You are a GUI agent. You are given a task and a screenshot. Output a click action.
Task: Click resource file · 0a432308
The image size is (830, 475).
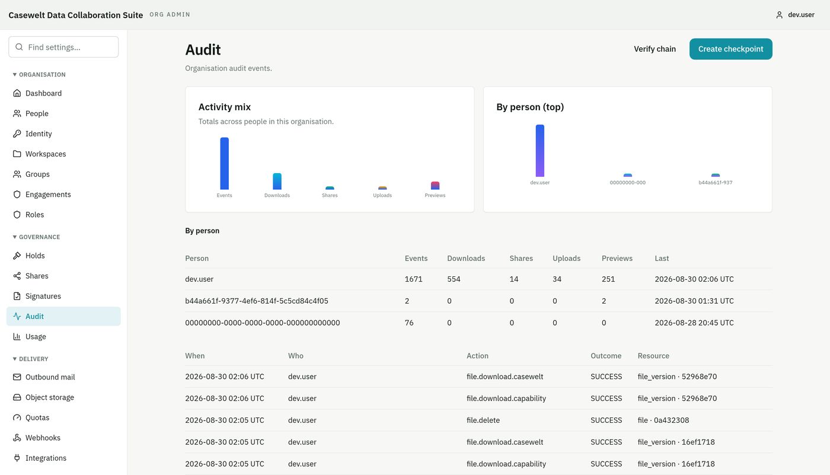coord(663,420)
